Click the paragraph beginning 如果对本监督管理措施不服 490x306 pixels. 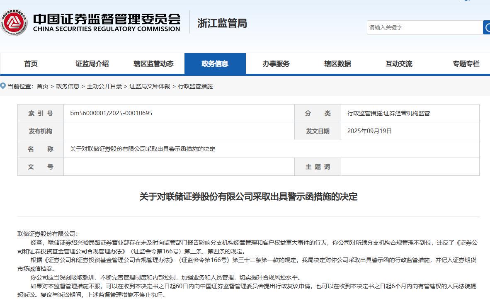[247, 290]
